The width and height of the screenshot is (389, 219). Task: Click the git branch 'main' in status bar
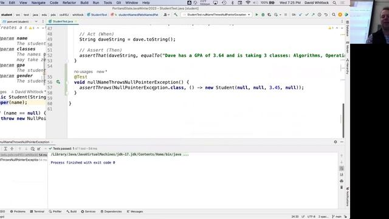point(337,217)
